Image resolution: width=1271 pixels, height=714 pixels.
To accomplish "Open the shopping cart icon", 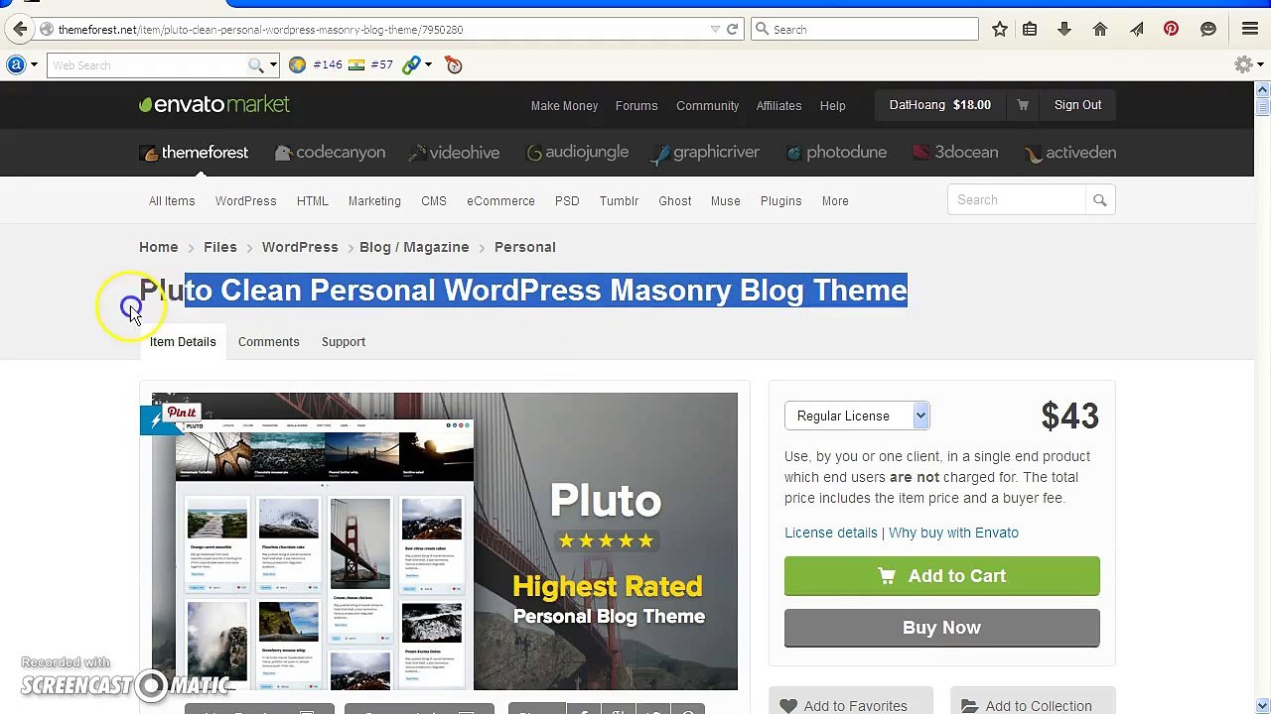I will [1023, 105].
